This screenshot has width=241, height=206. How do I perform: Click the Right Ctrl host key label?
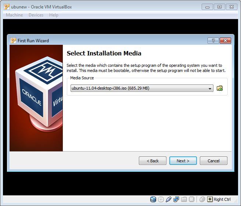[x=222, y=199]
